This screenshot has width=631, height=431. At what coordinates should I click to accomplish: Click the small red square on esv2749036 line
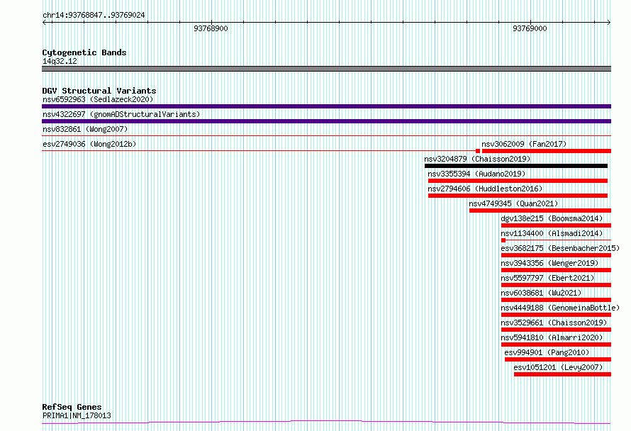point(478,151)
